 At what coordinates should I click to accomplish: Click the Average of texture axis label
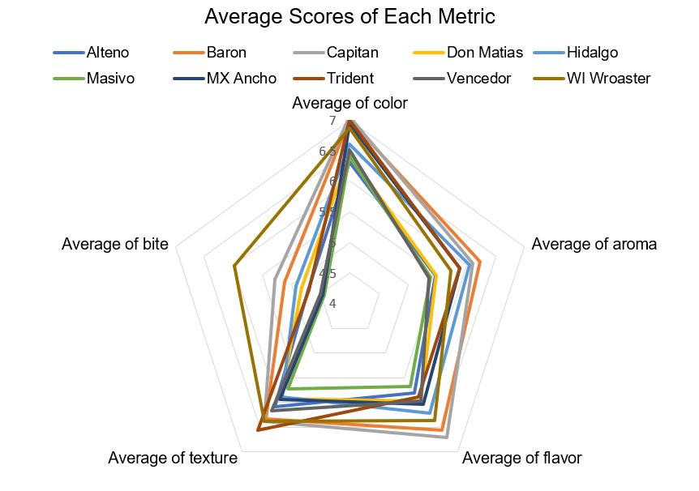[173, 459]
